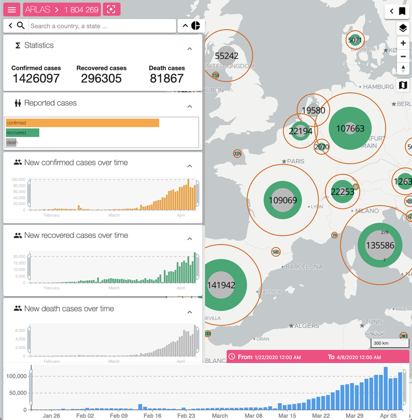Viewport: 412px width, 420px height.
Task: Collapse New recovered cases over time
Action: pos(190,239)
